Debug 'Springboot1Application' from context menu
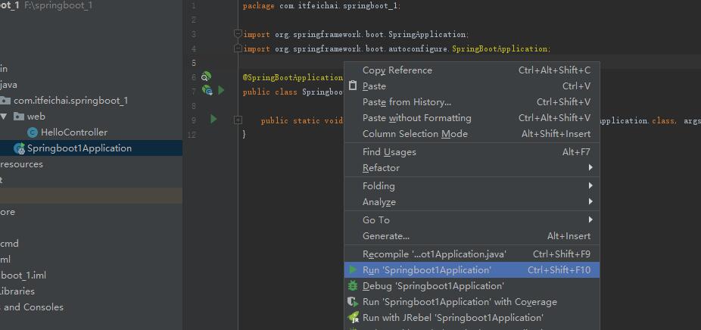This screenshot has height=330, width=701. [x=472, y=286]
